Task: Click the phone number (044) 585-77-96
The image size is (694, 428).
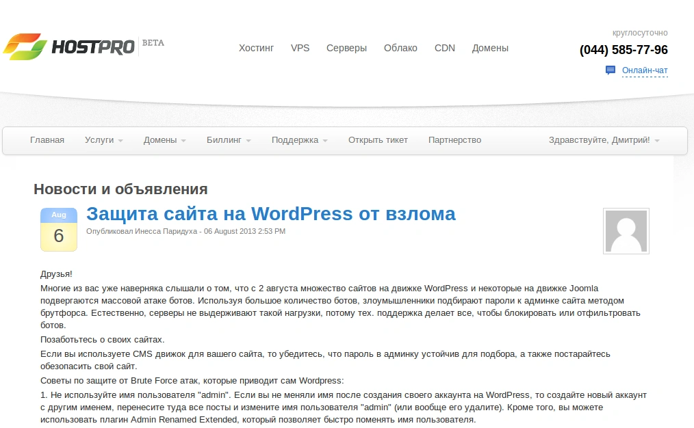Action: click(624, 50)
